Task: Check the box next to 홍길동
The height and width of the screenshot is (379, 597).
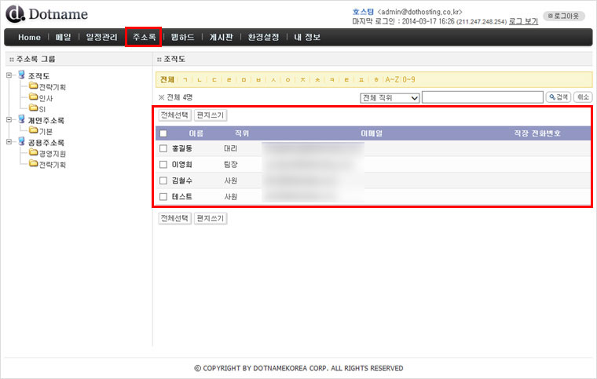Action: pyautogui.click(x=163, y=148)
